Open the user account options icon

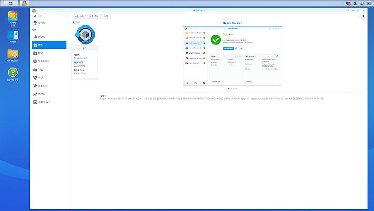click(x=355, y=3)
